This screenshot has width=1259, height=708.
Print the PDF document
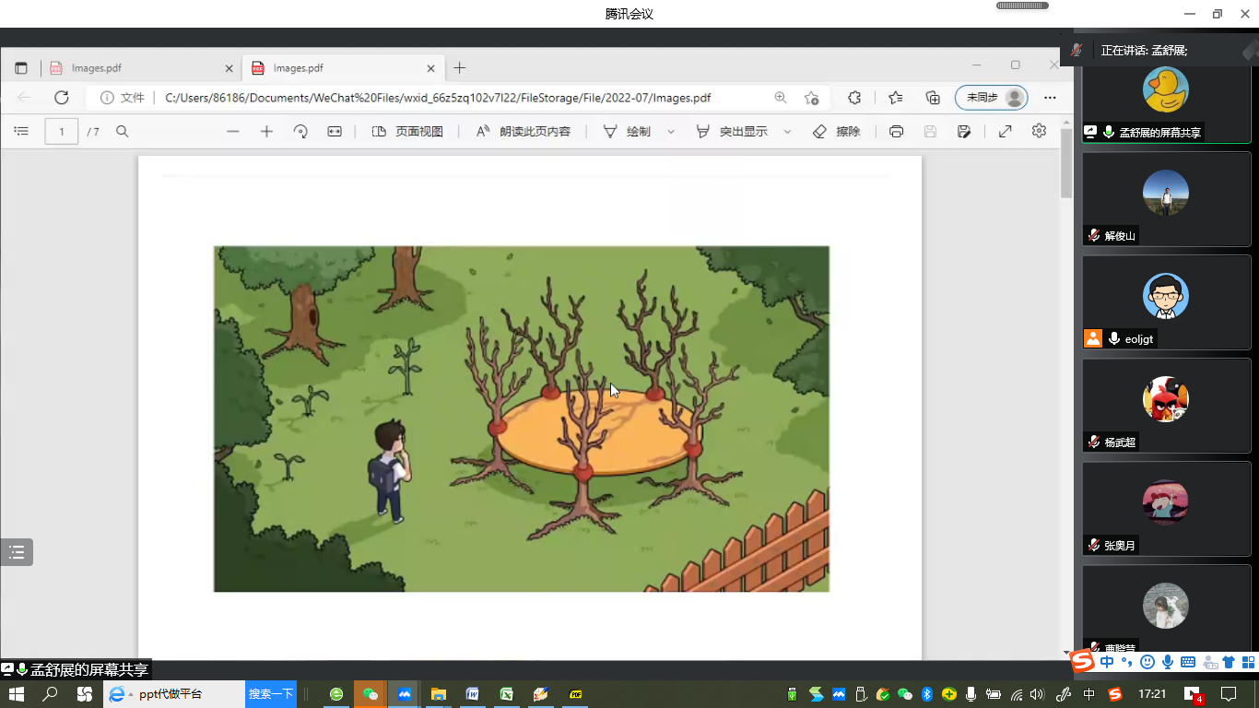(896, 132)
